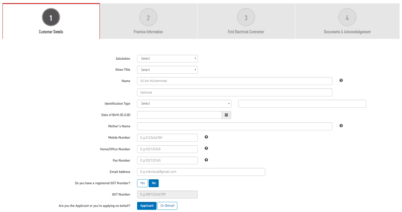
Task: Open the Salutation dropdown
Action: pos(167,58)
